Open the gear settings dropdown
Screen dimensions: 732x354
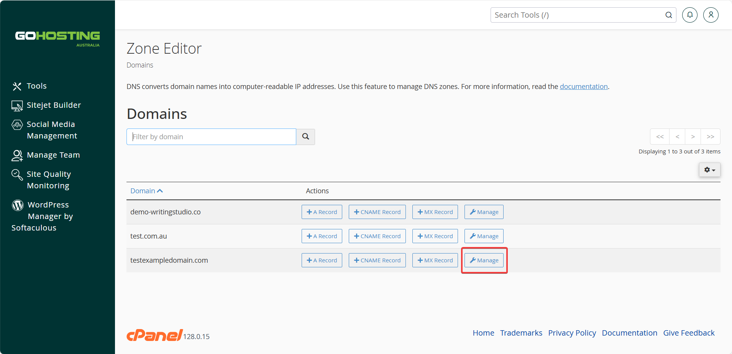[709, 170]
